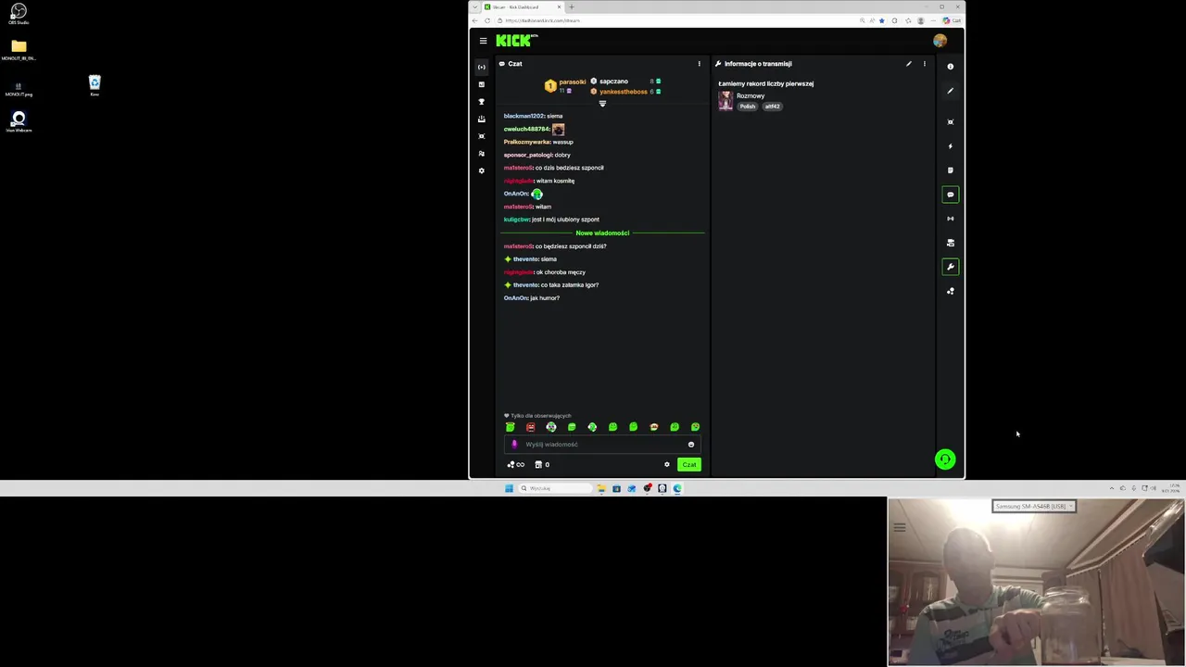Image resolution: width=1186 pixels, height=667 pixels.
Task: Click the shop icon with 0 count
Action: coord(542,465)
